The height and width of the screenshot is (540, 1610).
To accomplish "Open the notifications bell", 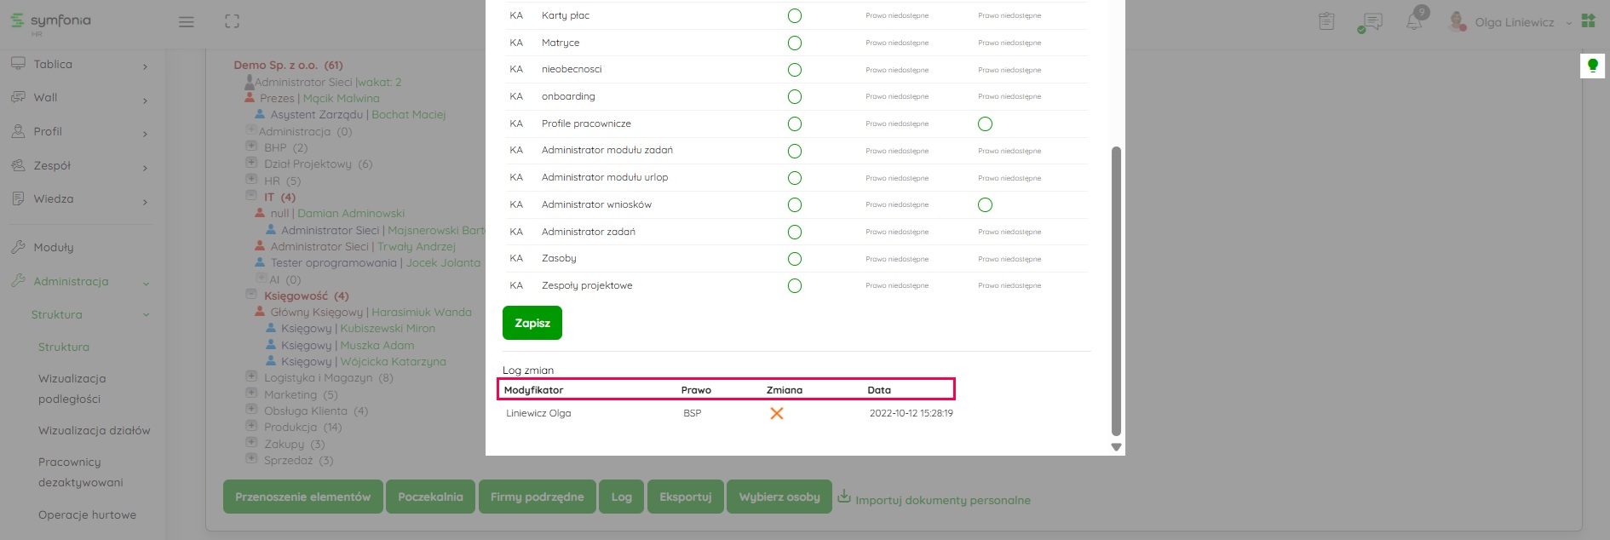I will tap(1414, 22).
